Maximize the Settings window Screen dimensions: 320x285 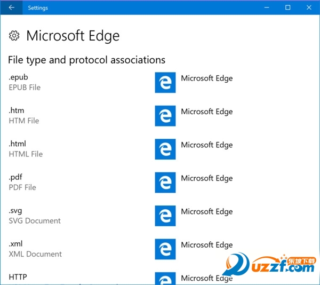tap(287, 7)
